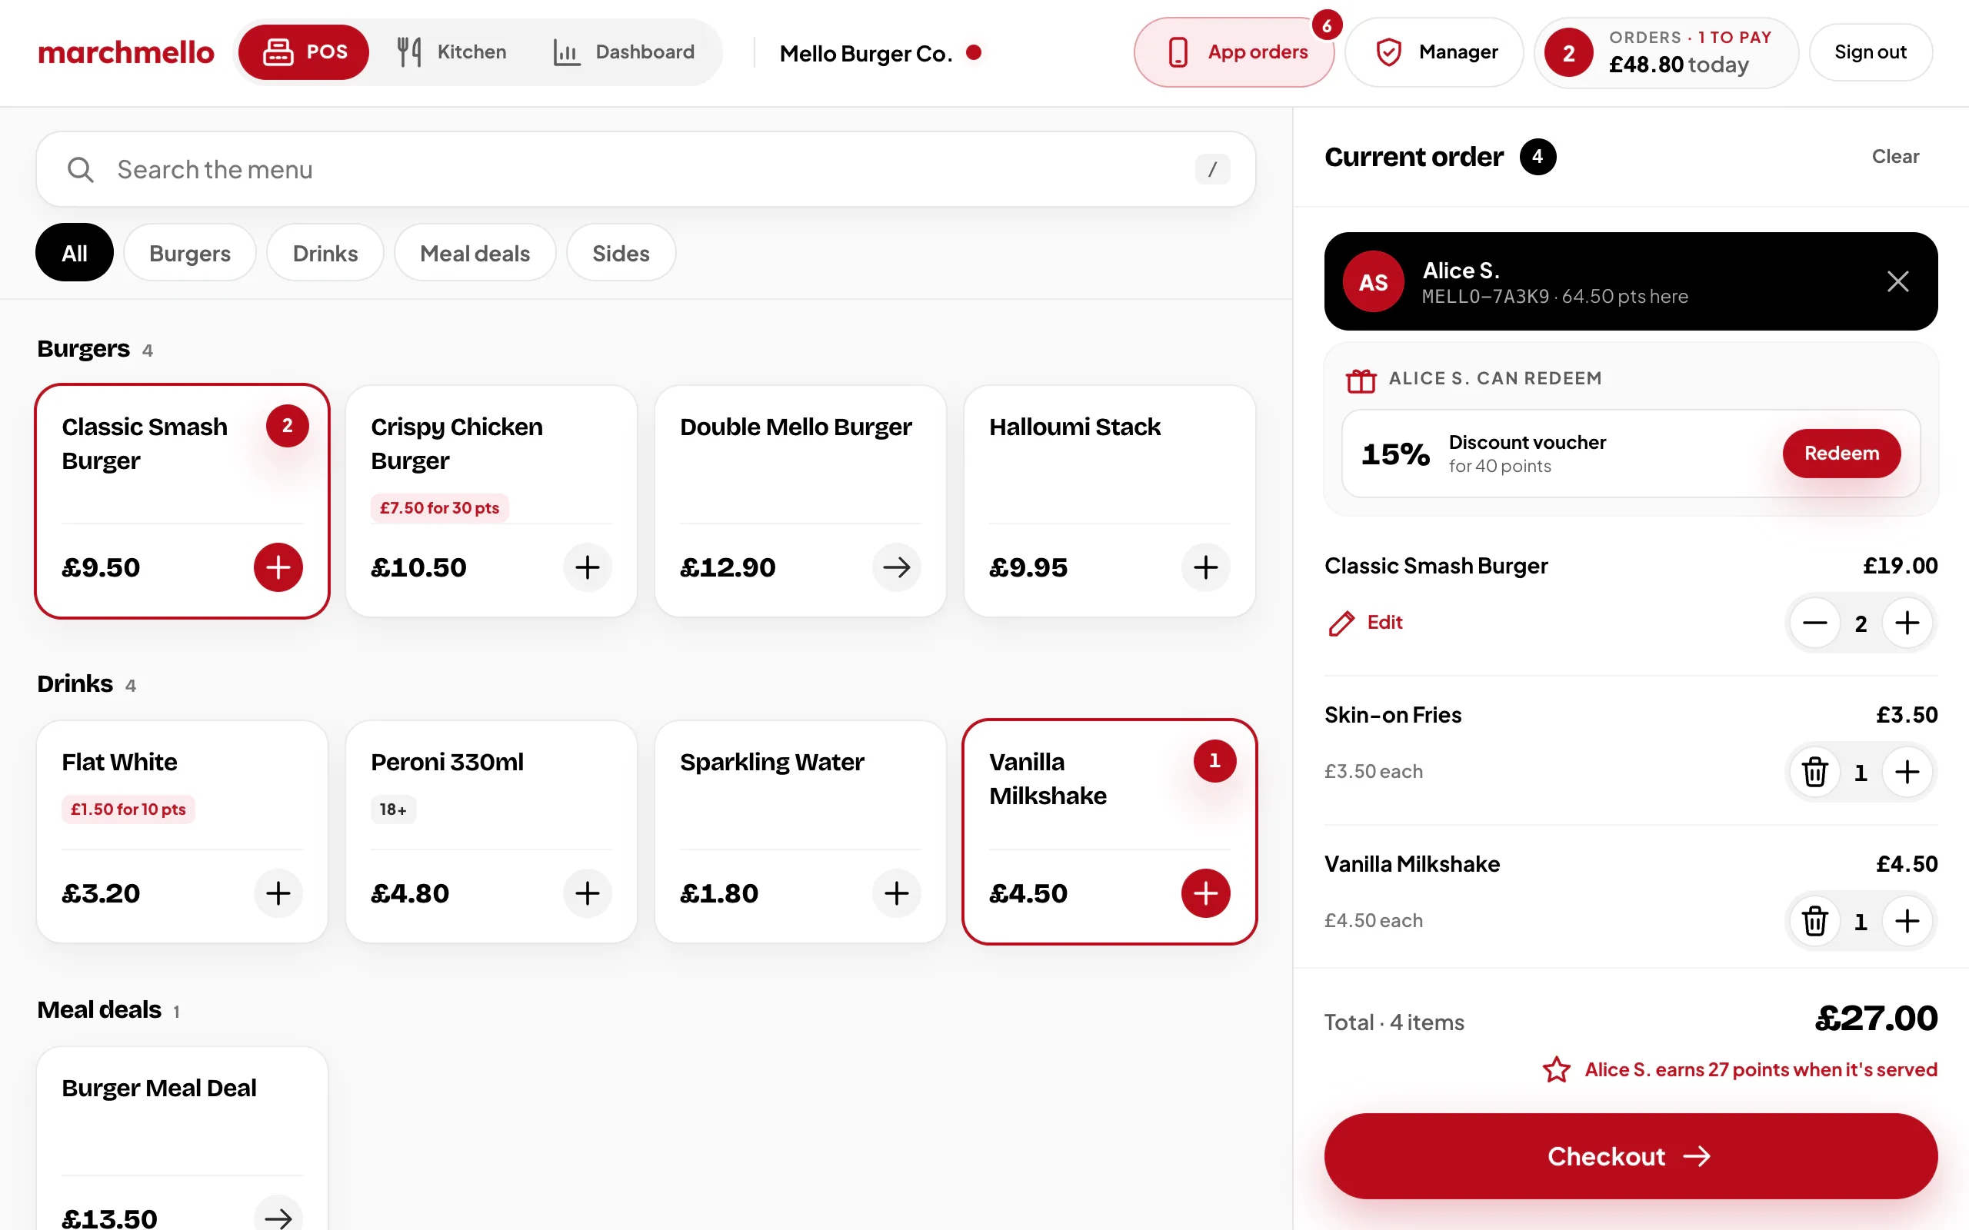The height and width of the screenshot is (1230, 1969).
Task: Add Peroni 330ml with plus icon
Action: point(588,893)
